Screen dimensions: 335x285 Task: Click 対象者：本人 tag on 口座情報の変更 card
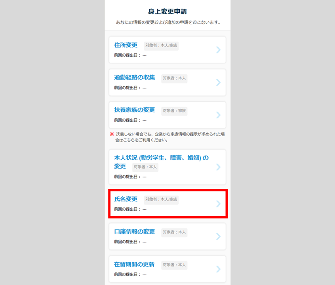174,232
